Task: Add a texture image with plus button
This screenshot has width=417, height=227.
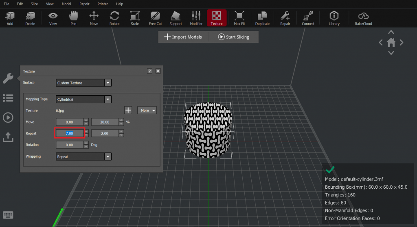Action: coord(128,110)
